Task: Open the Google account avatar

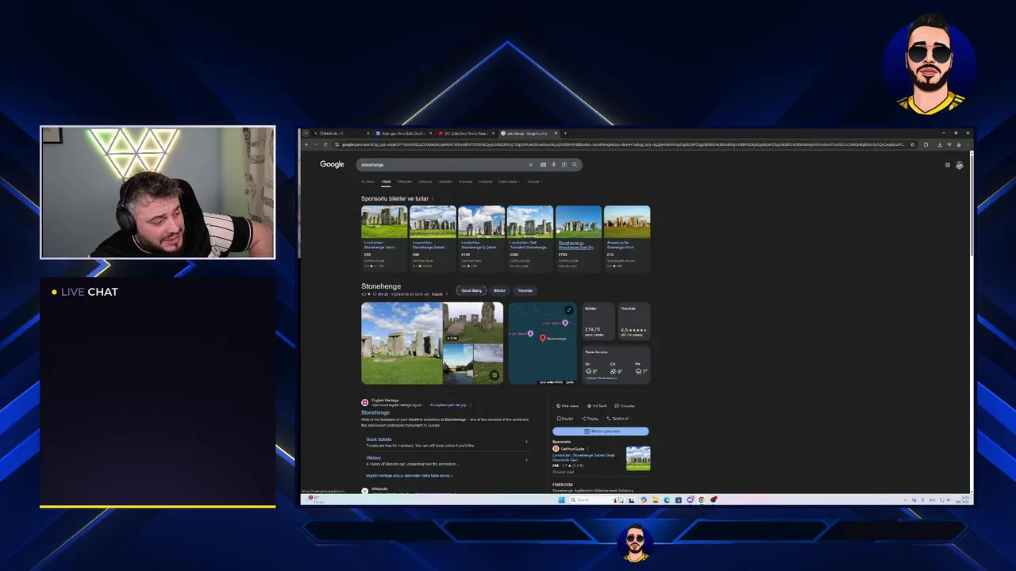Action: click(959, 165)
